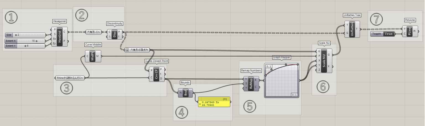Select the 六角形-Crv parameter

93,32
